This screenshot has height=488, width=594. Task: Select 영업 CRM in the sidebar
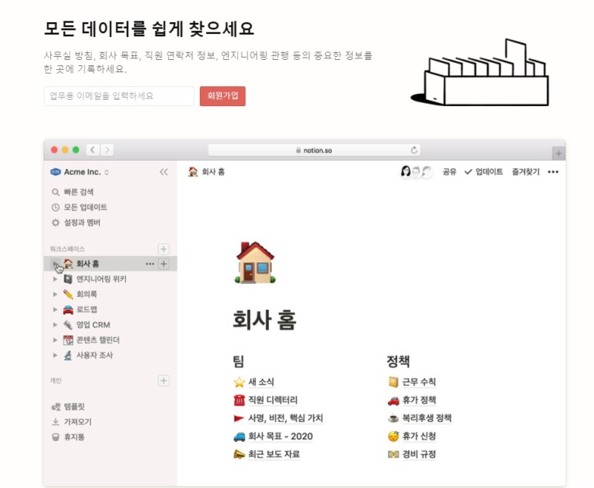93,324
